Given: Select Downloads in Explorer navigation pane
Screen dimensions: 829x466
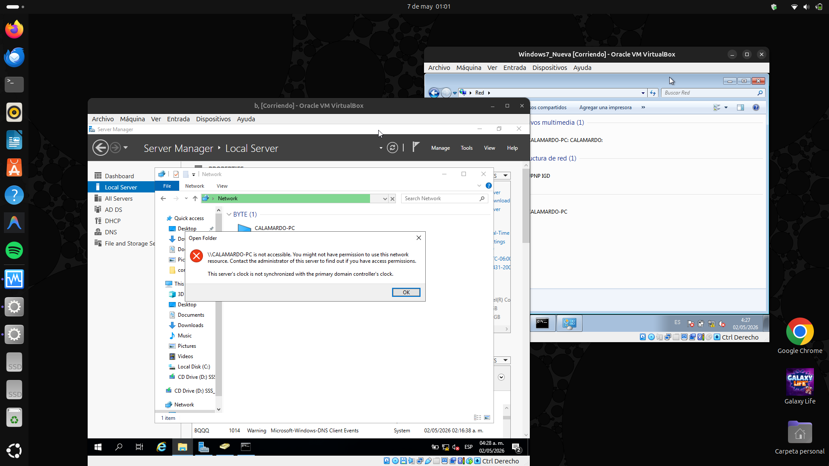Looking at the screenshot, I should coord(190,325).
